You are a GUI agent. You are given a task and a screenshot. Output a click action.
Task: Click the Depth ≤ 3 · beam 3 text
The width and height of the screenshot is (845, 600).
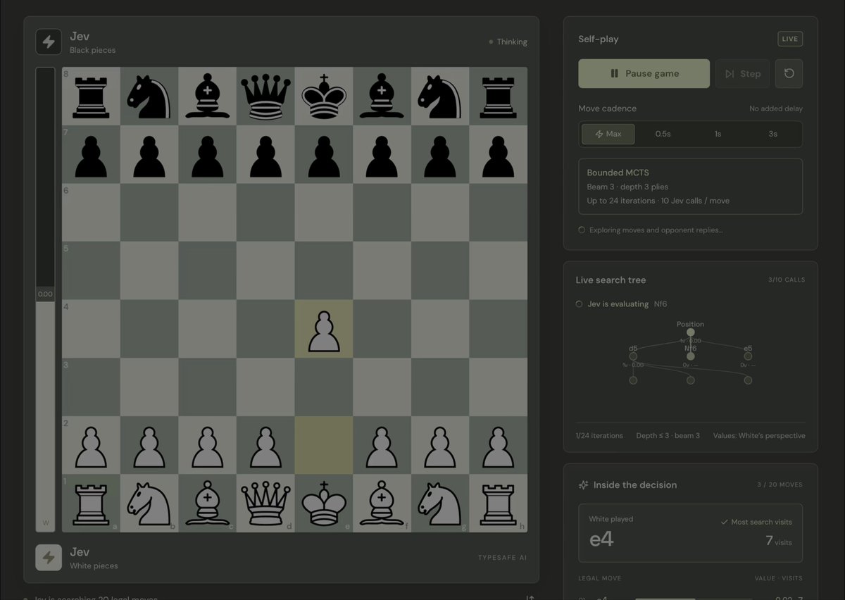(x=668, y=435)
